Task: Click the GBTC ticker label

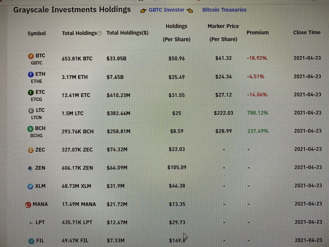Action: click(36, 63)
